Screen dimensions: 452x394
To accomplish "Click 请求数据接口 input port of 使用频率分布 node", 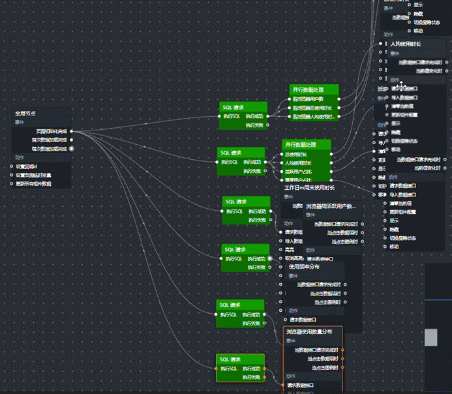I will coord(285,320).
